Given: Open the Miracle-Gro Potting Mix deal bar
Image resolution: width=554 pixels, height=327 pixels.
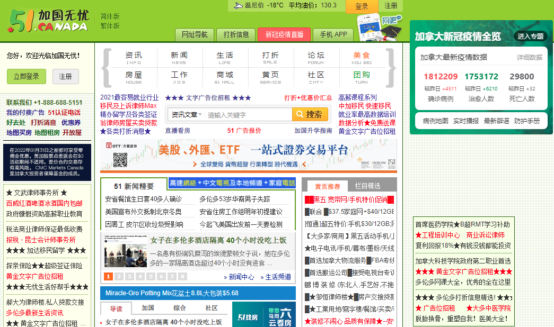Looking at the screenshot, I should click(198, 293).
